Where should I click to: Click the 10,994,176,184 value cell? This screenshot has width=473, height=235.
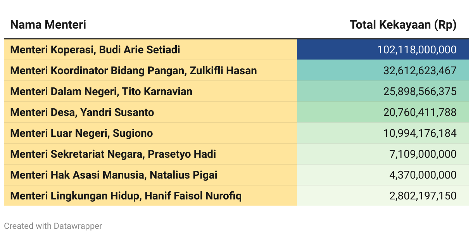[x=383, y=133]
